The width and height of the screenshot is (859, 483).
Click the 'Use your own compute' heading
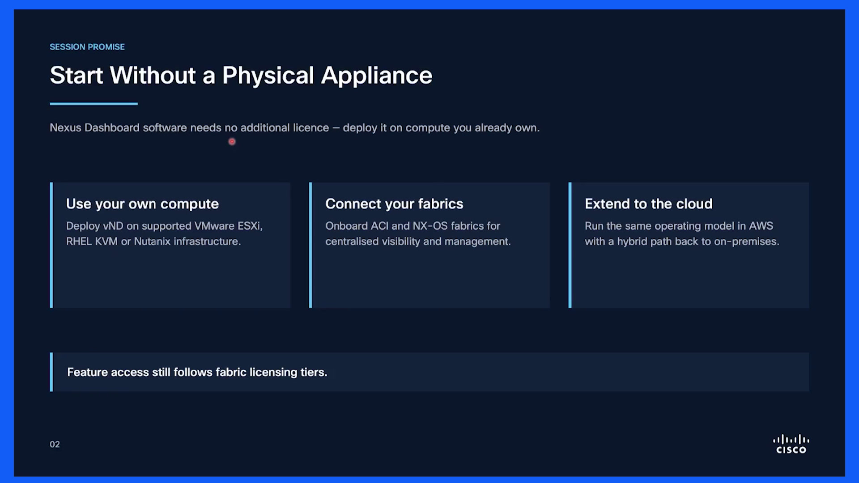coord(142,204)
